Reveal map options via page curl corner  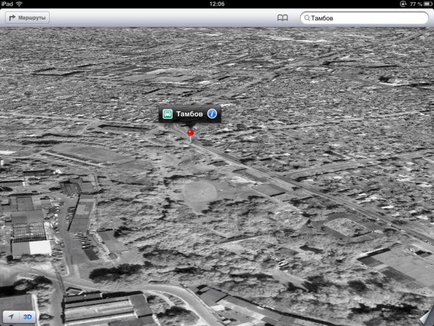click(x=427, y=317)
